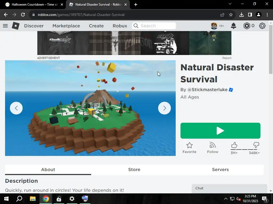The height and width of the screenshot is (204, 273).
Task: Open the Windows Start menu
Action: pyautogui.click(x=6, y=199)
